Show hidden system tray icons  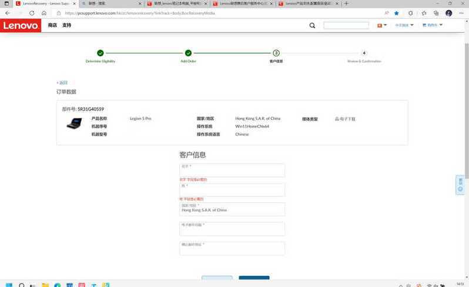click(x=400, y=285)
